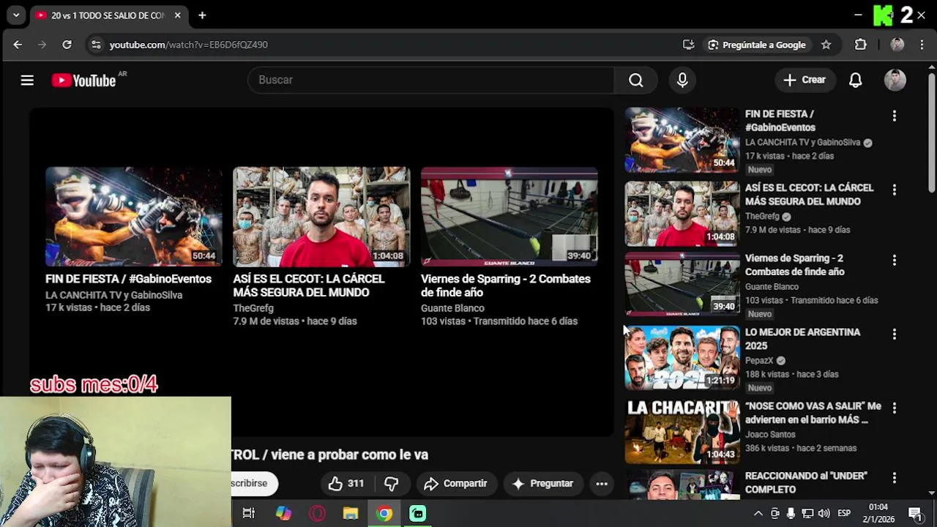
Task: Click the Buscar search field
Action: 431,80
